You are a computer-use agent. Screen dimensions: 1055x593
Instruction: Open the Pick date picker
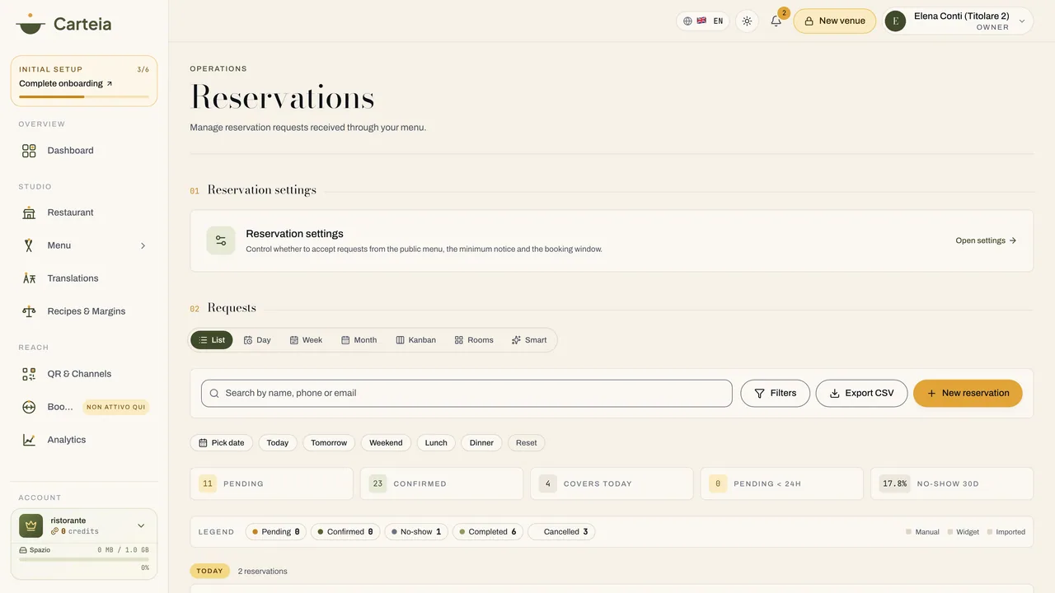(x=221, y=443)
